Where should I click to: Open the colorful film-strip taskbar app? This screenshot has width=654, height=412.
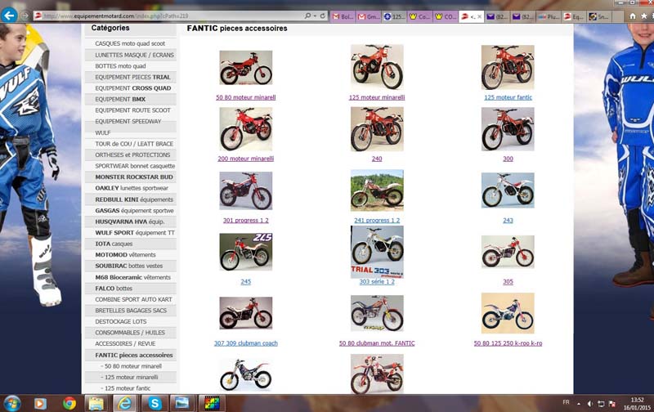click(x=212, y=403)
